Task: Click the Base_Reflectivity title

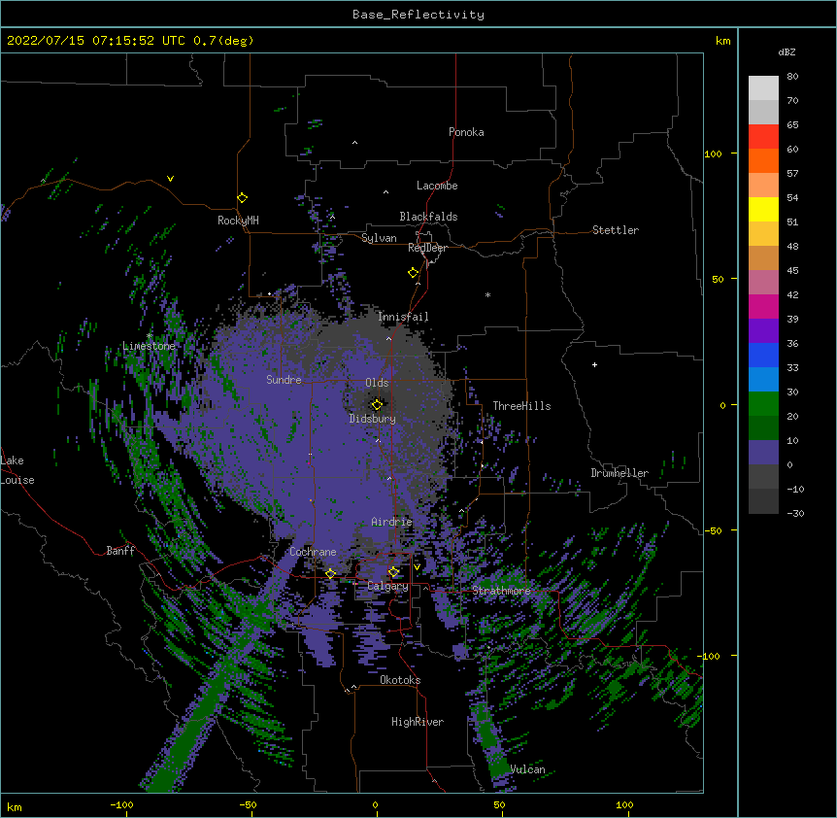Action: pos(418,15)
